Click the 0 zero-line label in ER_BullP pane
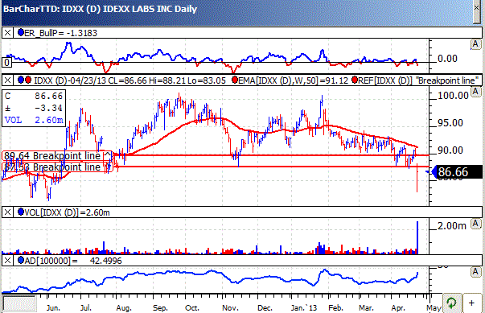 (x=6, y=63)
